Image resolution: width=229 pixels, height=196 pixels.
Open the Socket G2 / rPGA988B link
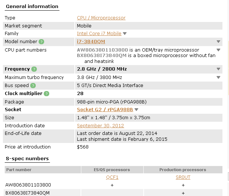(x=105, y=110)
